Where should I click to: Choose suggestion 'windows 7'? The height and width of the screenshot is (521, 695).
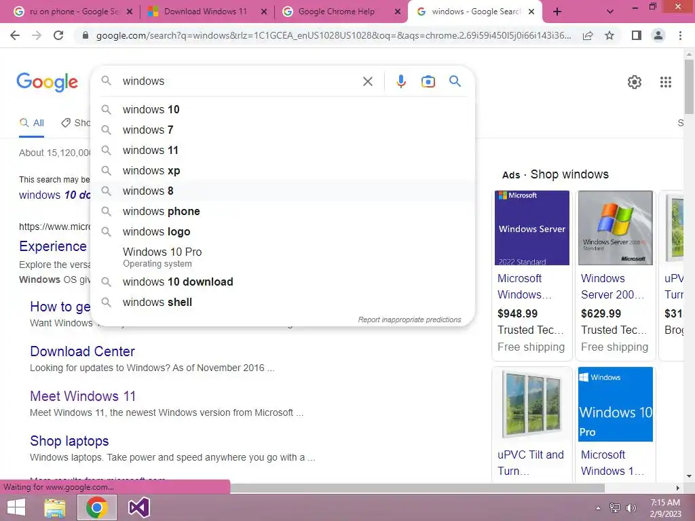282,130
